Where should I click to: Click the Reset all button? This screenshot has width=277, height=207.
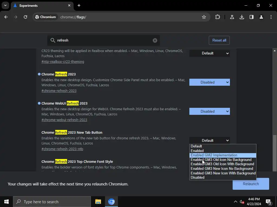tap(219, 40)
